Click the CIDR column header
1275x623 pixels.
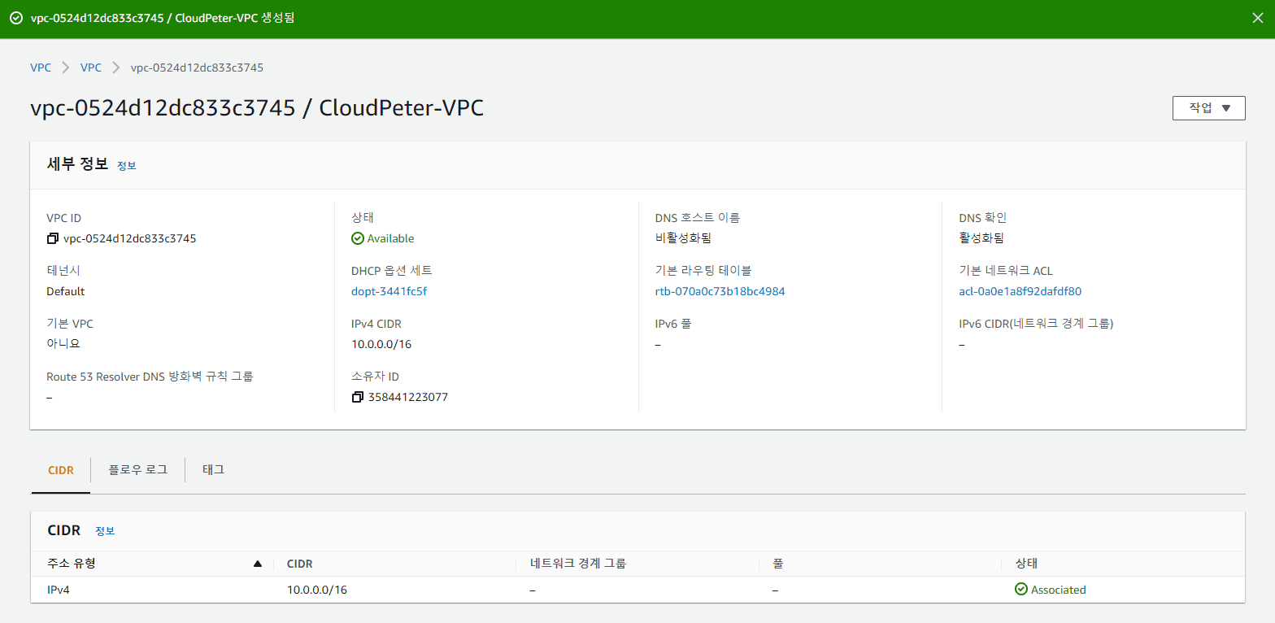coord(300,564)
